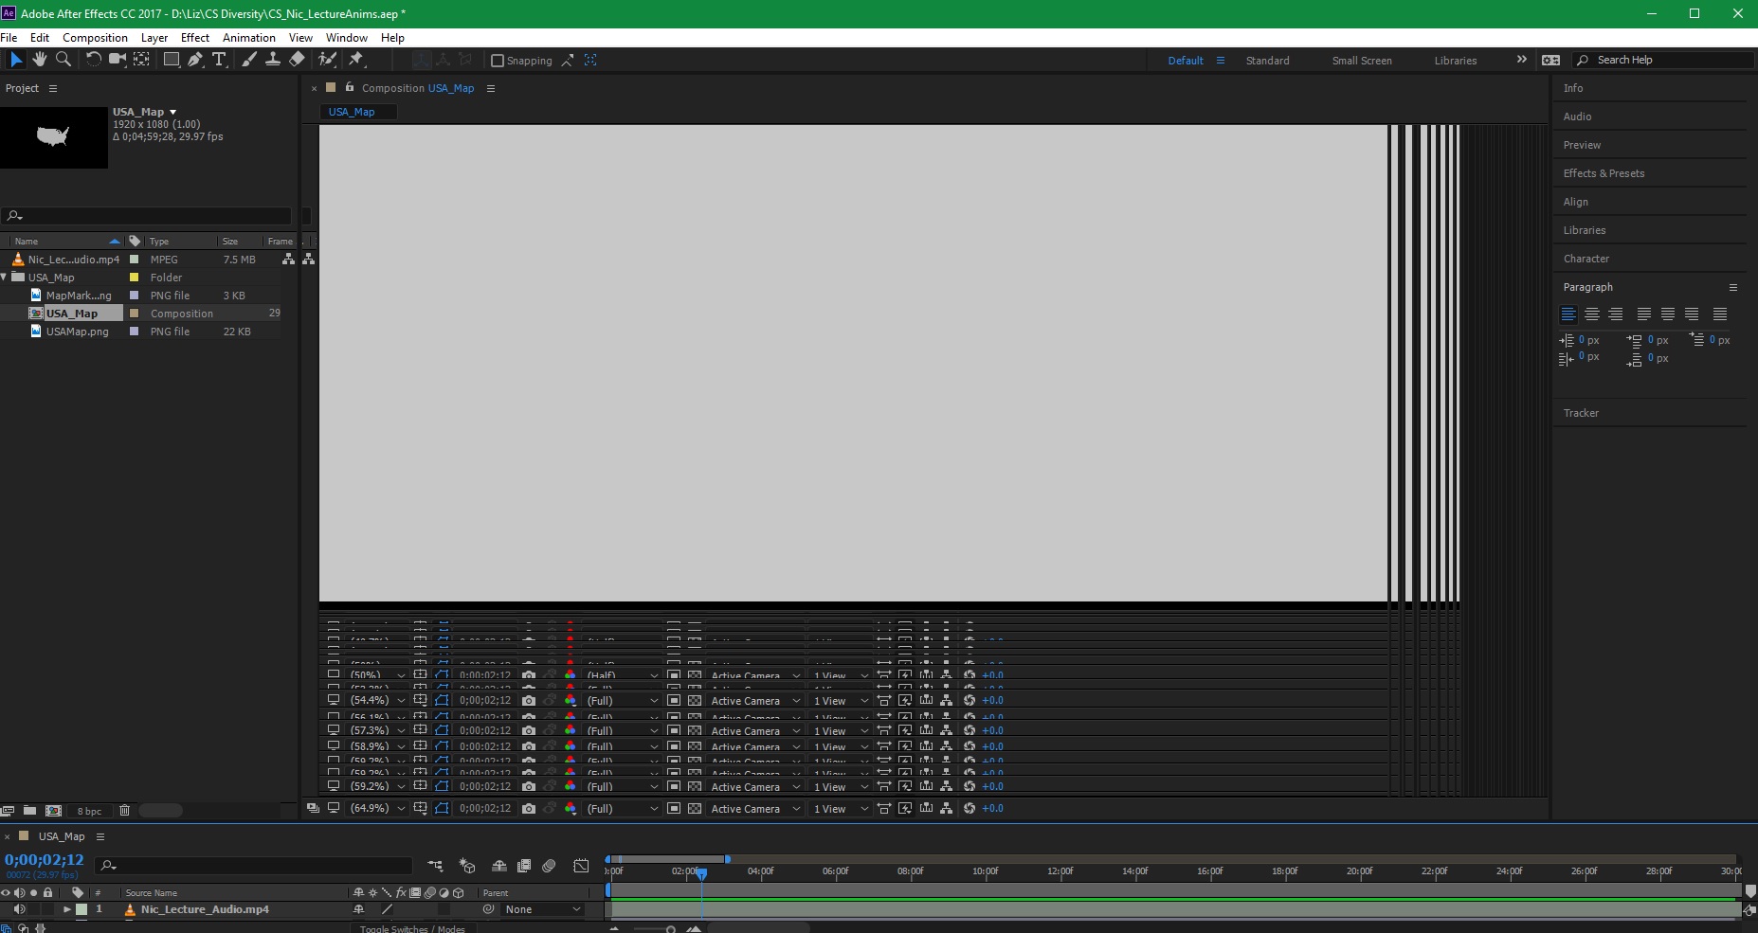Viewport: 1758px width, 933px height.
Task: Select the Zoom magnifier tool
Action: (63, 60)
